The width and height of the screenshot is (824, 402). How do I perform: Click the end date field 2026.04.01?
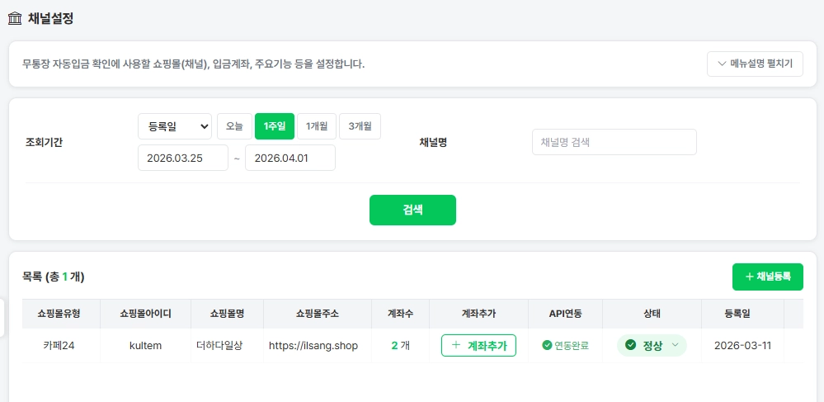tap(290, 158)
